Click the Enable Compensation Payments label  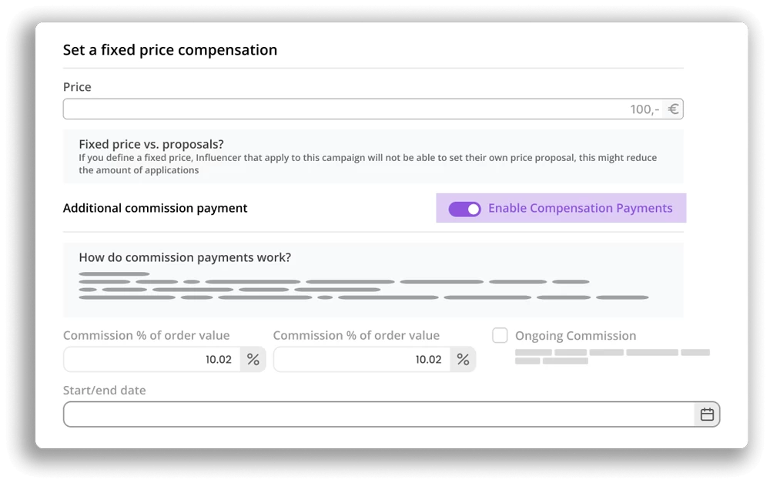[580, 208]
